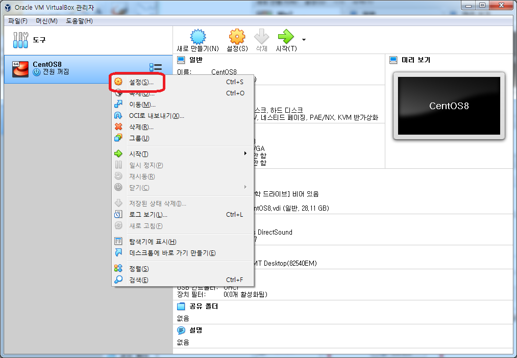Click the green arrow icon beside 시작(T) menu entry

tap(118, 154)
